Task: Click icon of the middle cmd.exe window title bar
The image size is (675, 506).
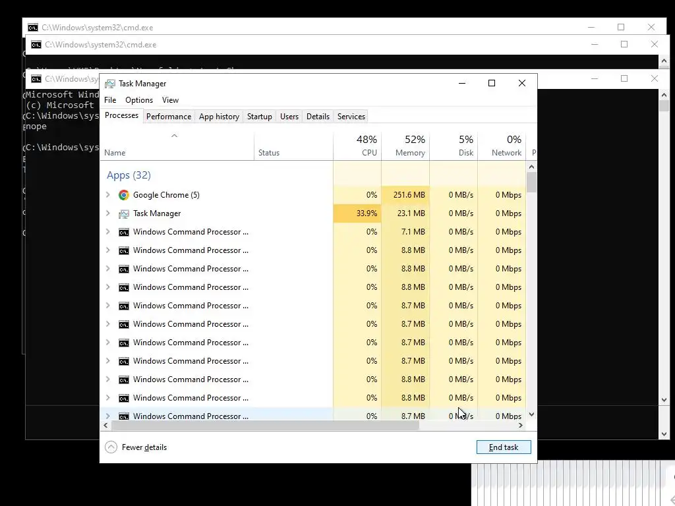Action: [36, 45]
